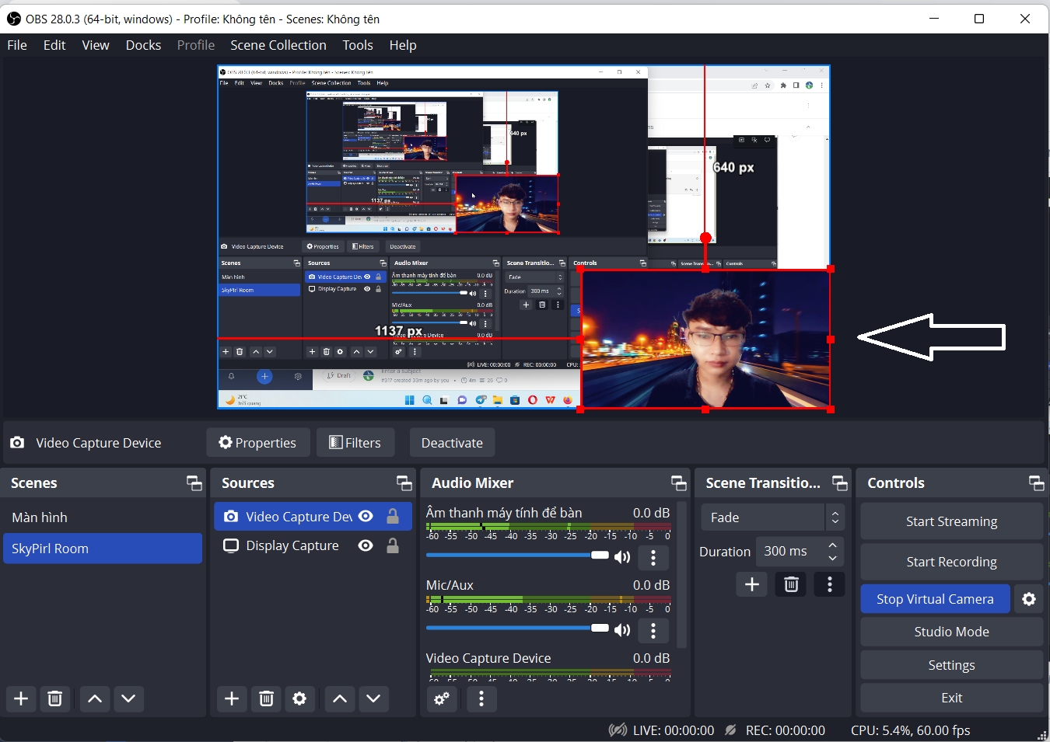
Task: Open the Scene Collection menu
Action: [278, 45]
